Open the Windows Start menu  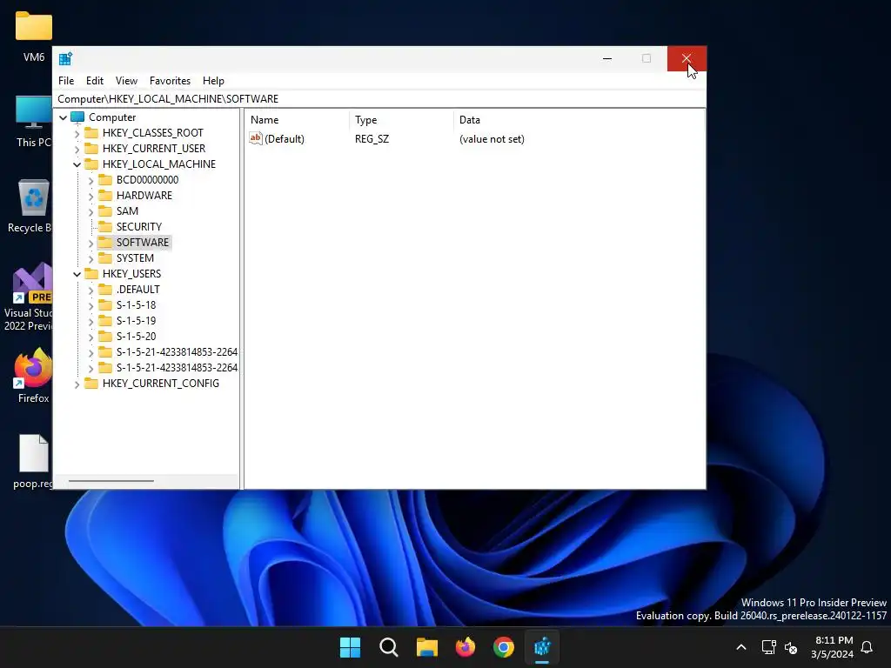(x=350, y=647)
